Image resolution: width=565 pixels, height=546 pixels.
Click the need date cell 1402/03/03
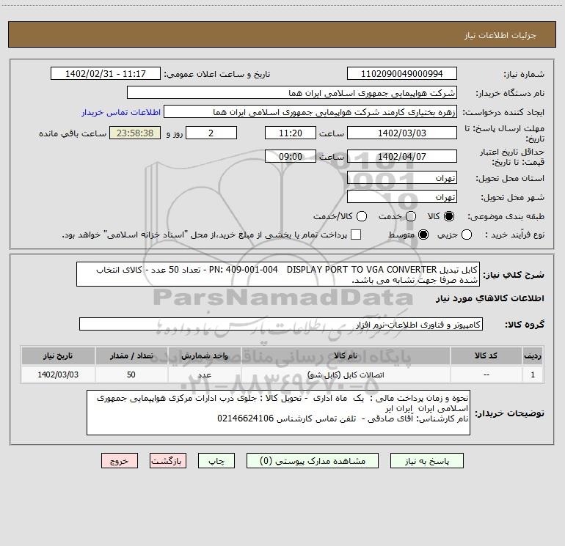[x=58, y=375]
